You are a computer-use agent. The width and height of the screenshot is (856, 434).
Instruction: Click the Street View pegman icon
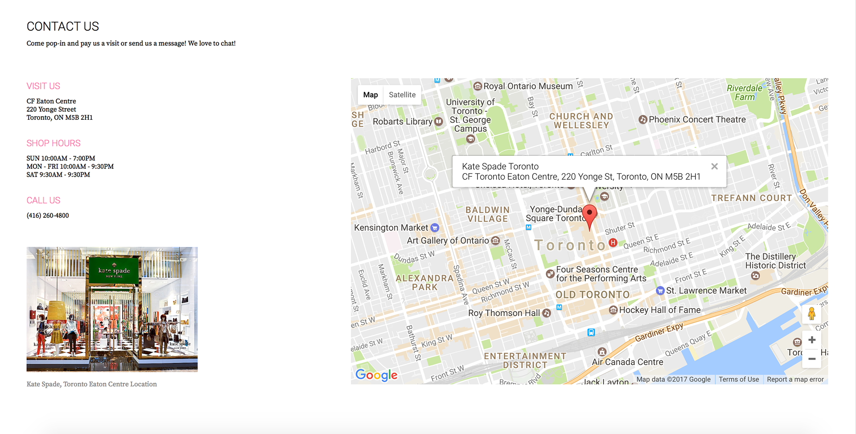[x=812, y=314]
